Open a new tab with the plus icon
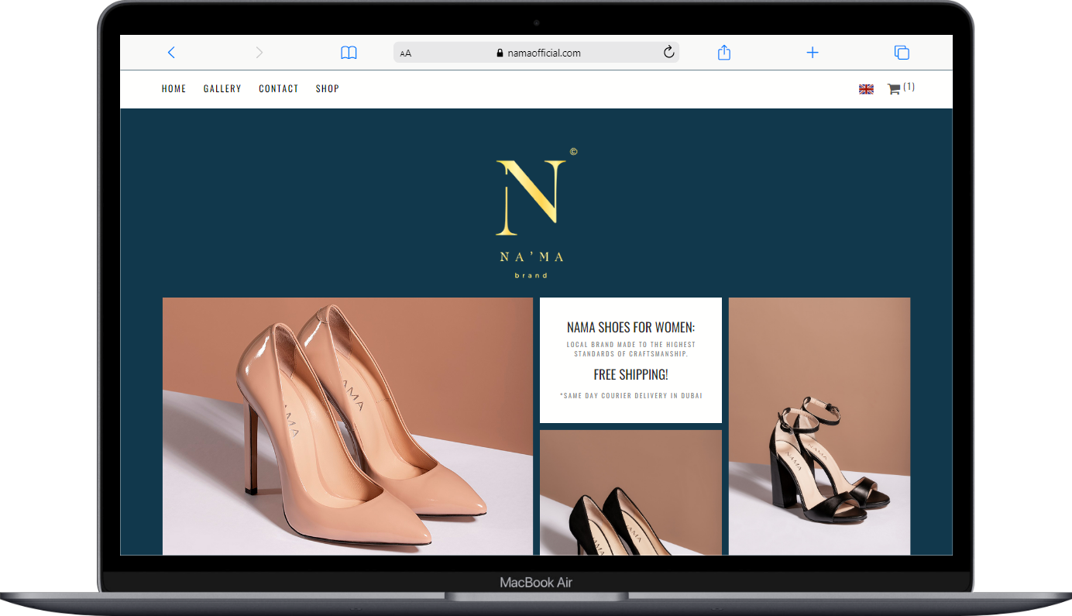1072x616 pixels. point(812,53)
